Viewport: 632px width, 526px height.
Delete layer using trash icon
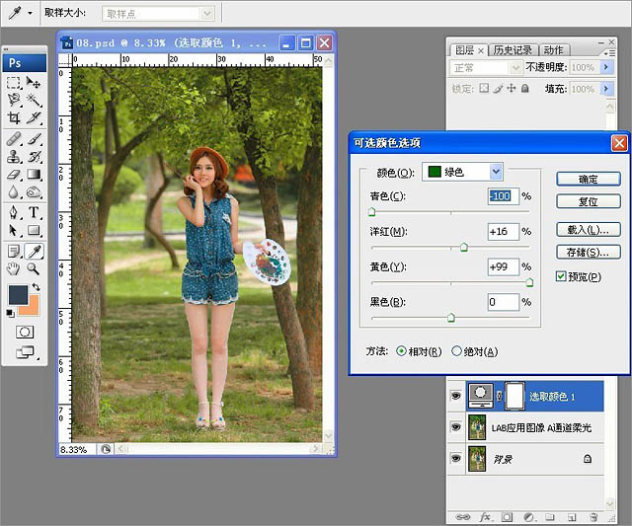pyautogui.click(x=593, y=516)
